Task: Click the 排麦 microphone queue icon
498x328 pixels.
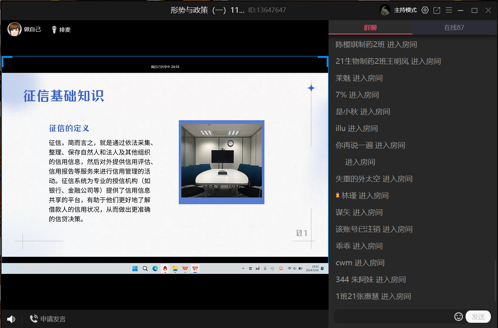Action: pos(54,30)
